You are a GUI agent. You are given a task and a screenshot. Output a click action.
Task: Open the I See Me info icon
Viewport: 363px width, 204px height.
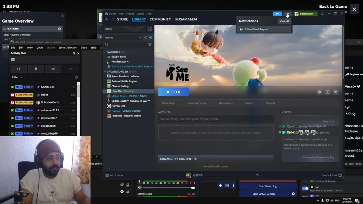(328, 92)
